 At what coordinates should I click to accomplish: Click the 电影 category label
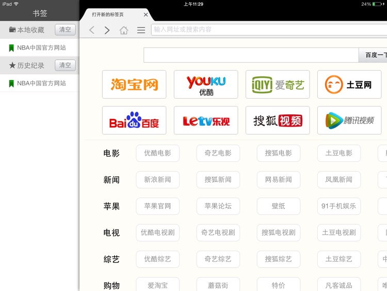pos(111,154)
